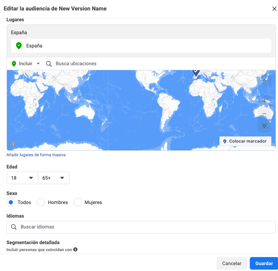This screenshot has width=278, height=271.
Task: Click the Buscar idiomas input field
Action: (141, 227)
